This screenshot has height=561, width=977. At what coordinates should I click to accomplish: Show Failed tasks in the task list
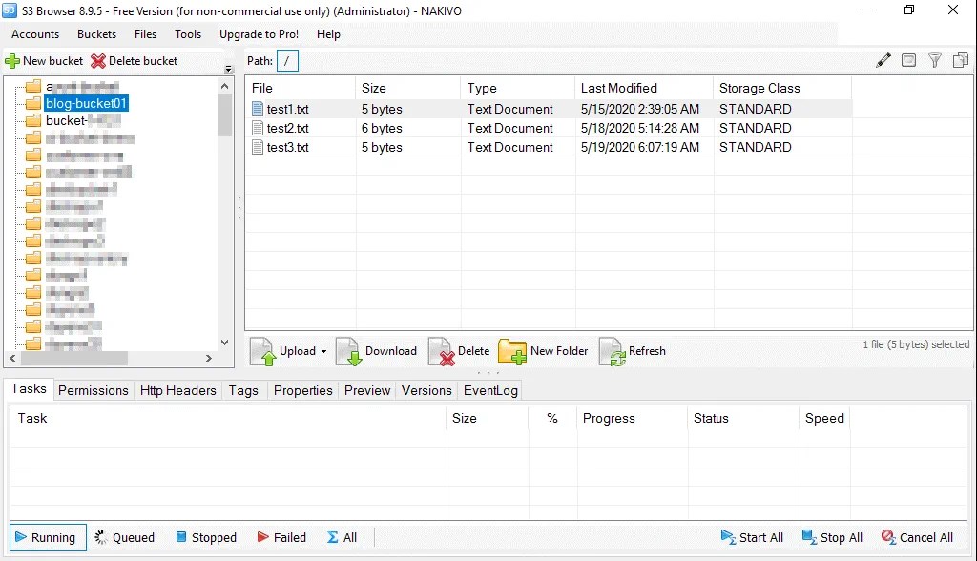[x=281, y=537]
